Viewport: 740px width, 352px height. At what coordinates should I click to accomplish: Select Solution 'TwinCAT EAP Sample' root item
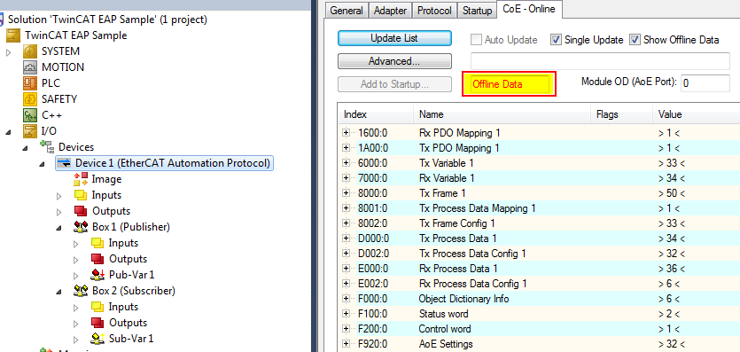pyautogui.click(x=107, y=20)
